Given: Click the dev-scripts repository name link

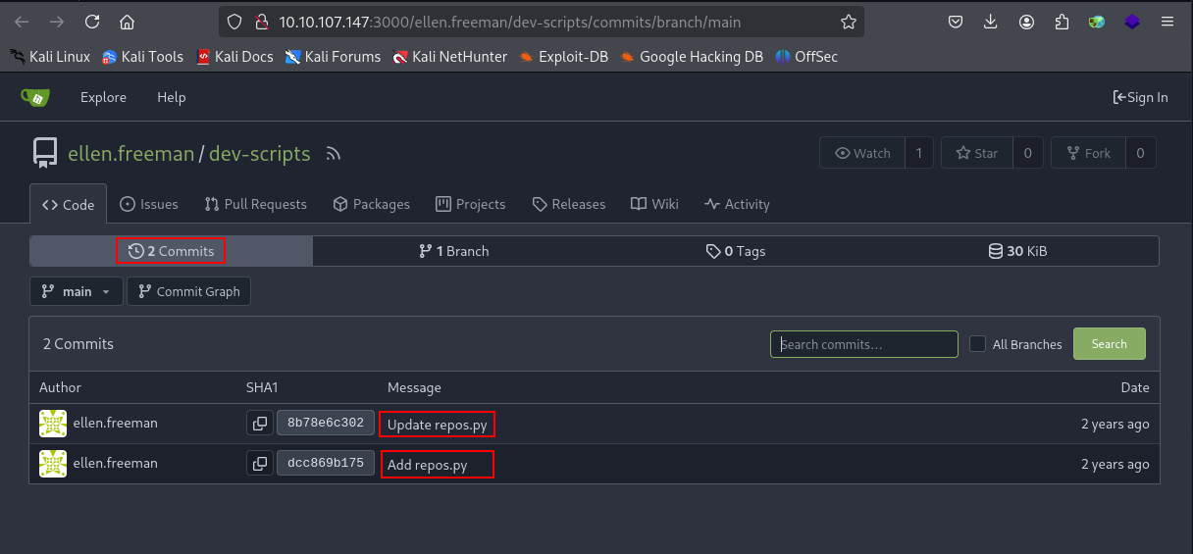Looking at the screenshot, I should [259, 154].
